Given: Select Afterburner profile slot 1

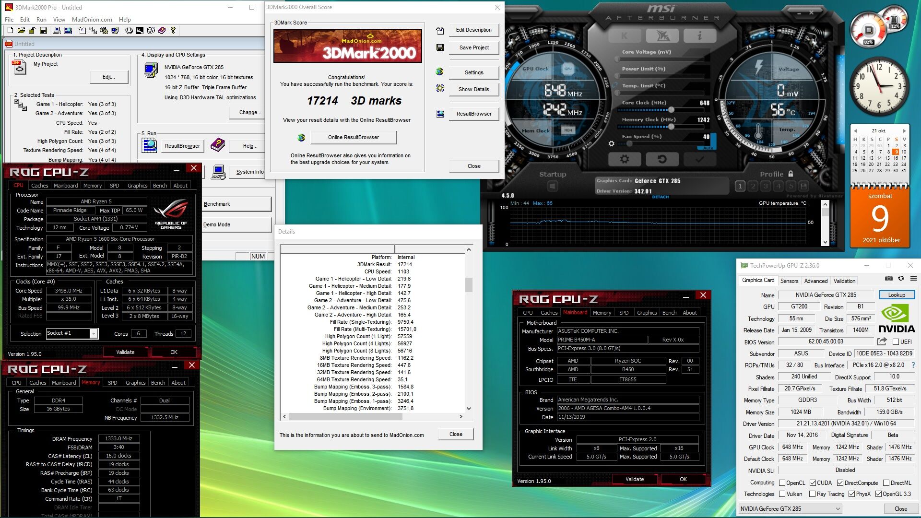Looking at the screenshot, I should click(x=740, y=186).
